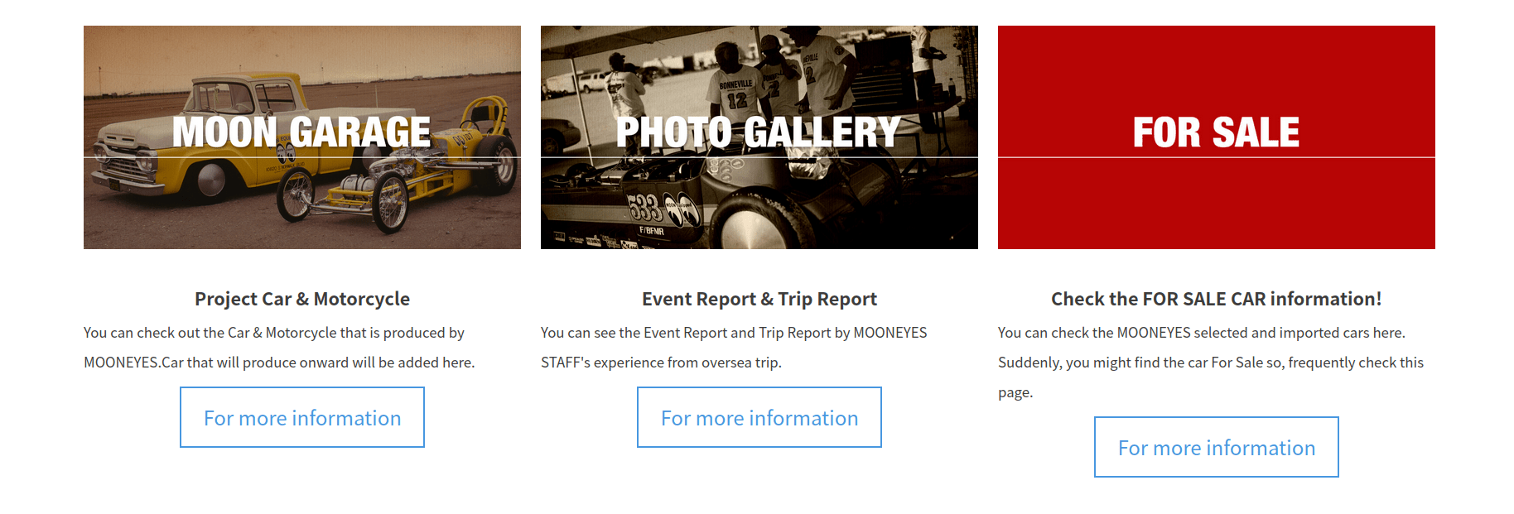Click the yellow dragster's front wire wheel
Viewport: 1514px width, 514px height.
[295, 196]
